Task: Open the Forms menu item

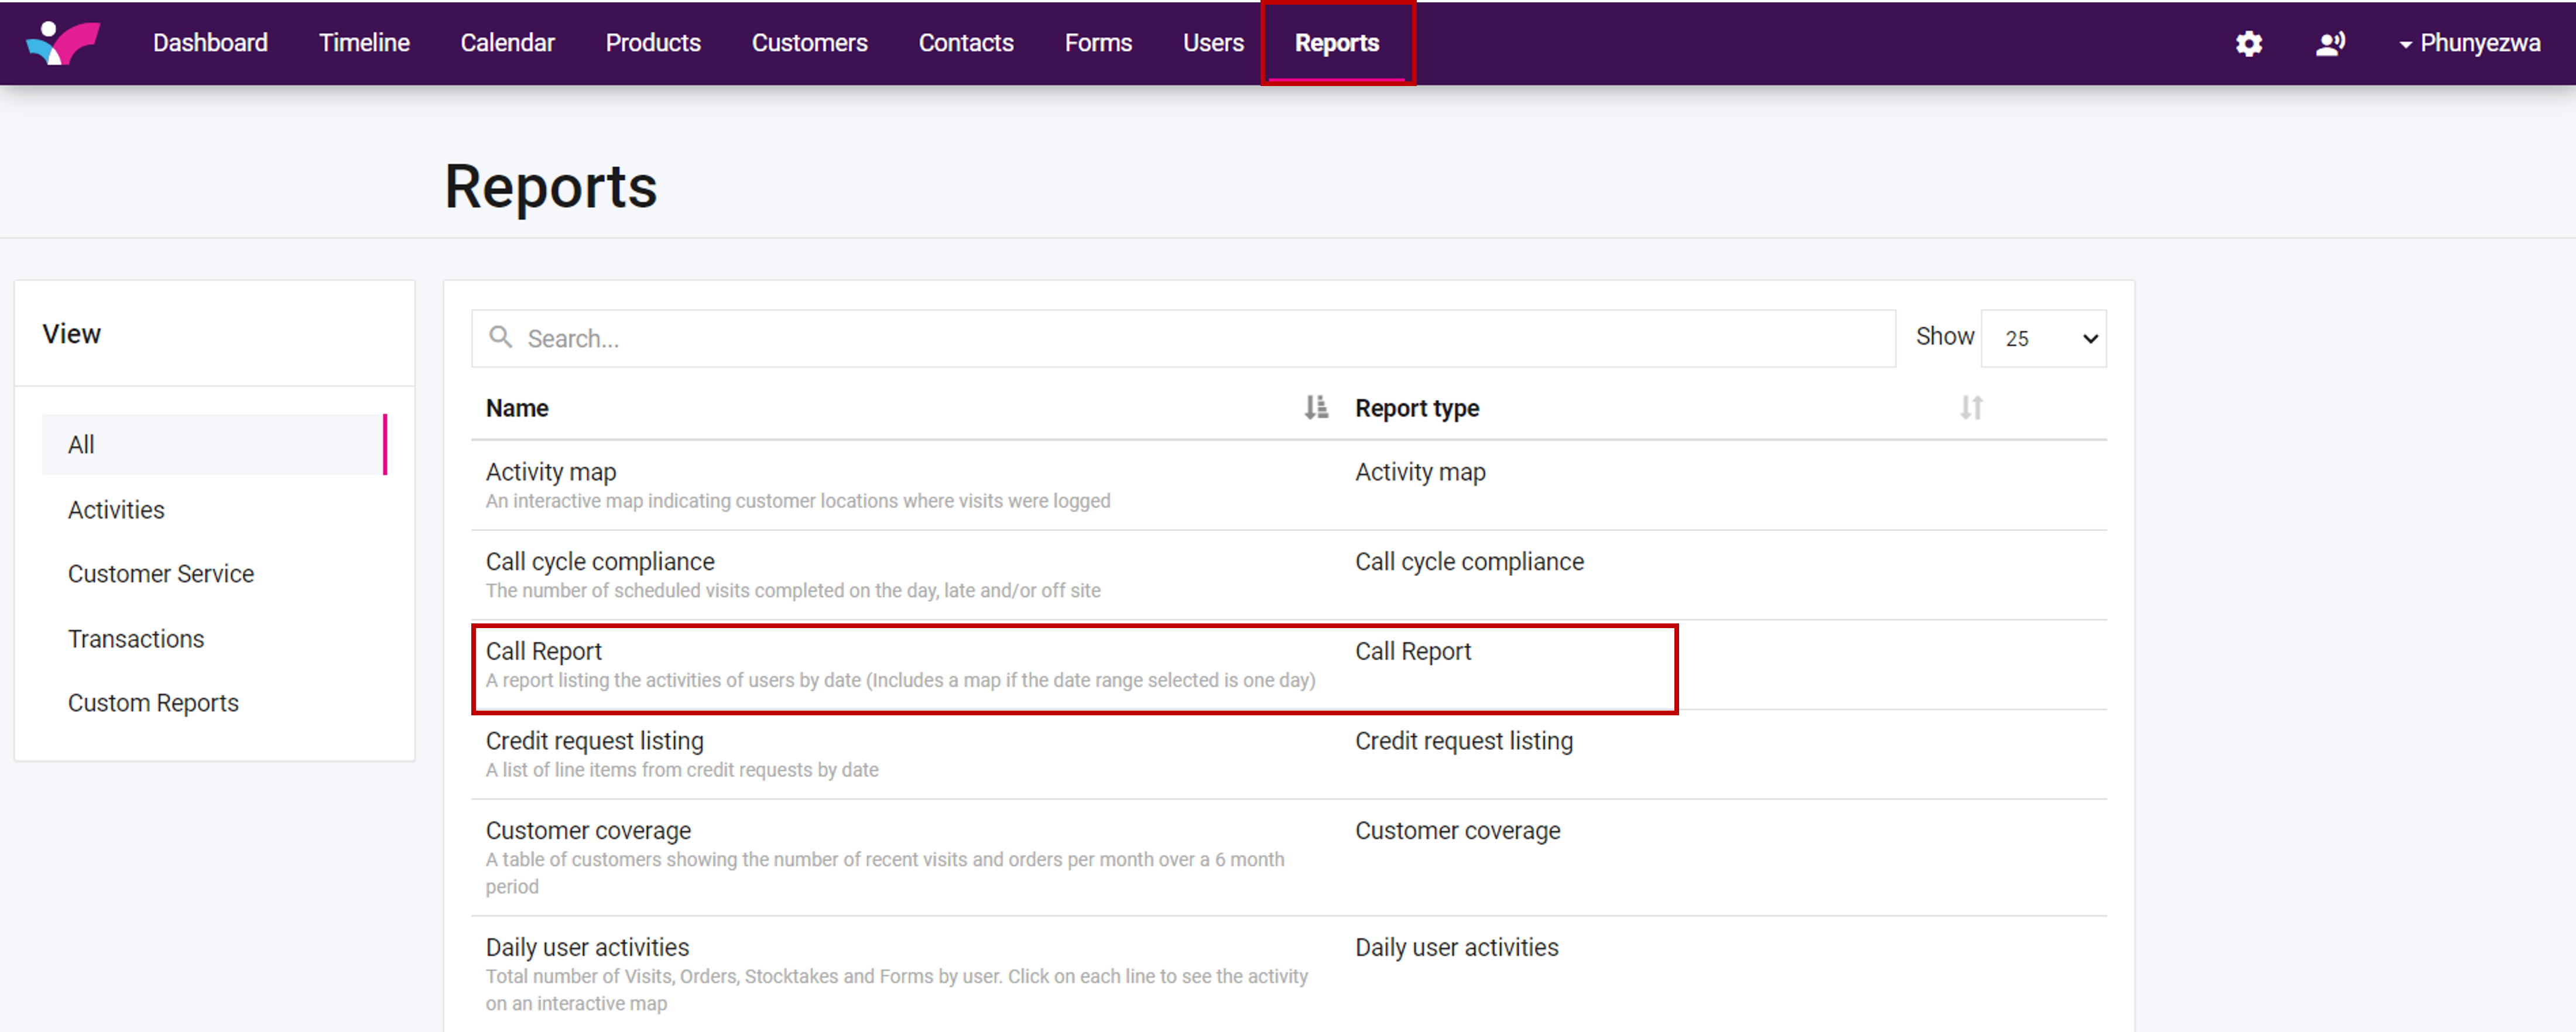Action: coord(1097,43)
